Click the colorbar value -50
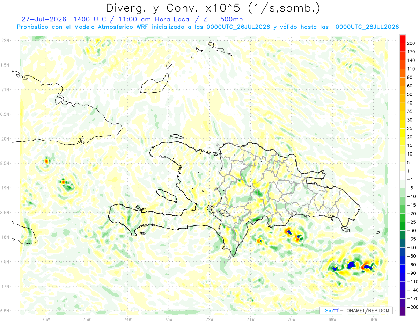This screenshot has height=324, width=419. [x=411, y=256]
